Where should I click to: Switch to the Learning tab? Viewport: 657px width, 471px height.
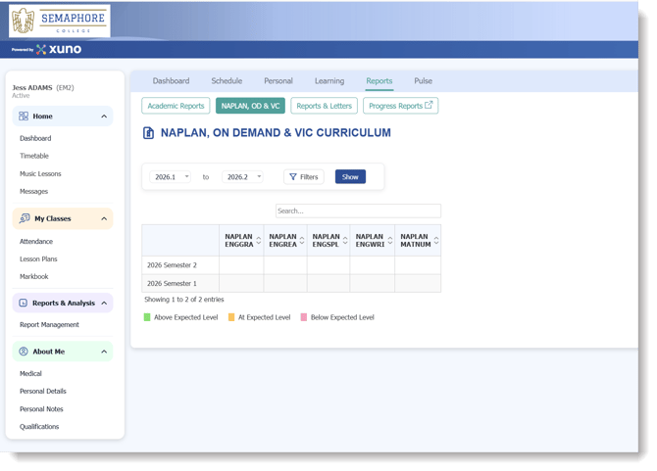(x=329, y=80)
